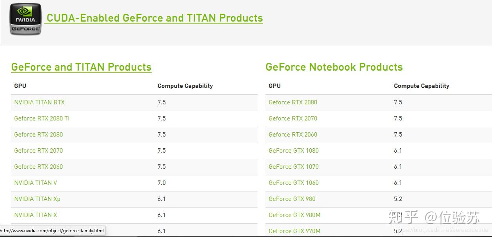Open the NVIDIA TITAN X link
This screenshot has width=492, height=237.
(36, 215)
